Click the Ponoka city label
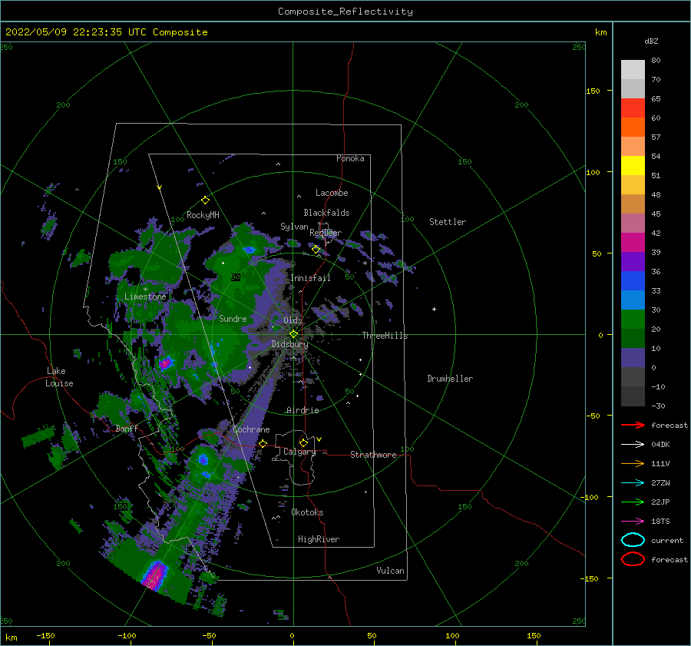The image size is (691, 646). [x=350, y=158]
